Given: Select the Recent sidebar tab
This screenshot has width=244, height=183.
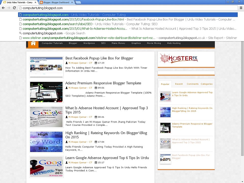Looking at the screenshot, I should [x=179, y=84].
